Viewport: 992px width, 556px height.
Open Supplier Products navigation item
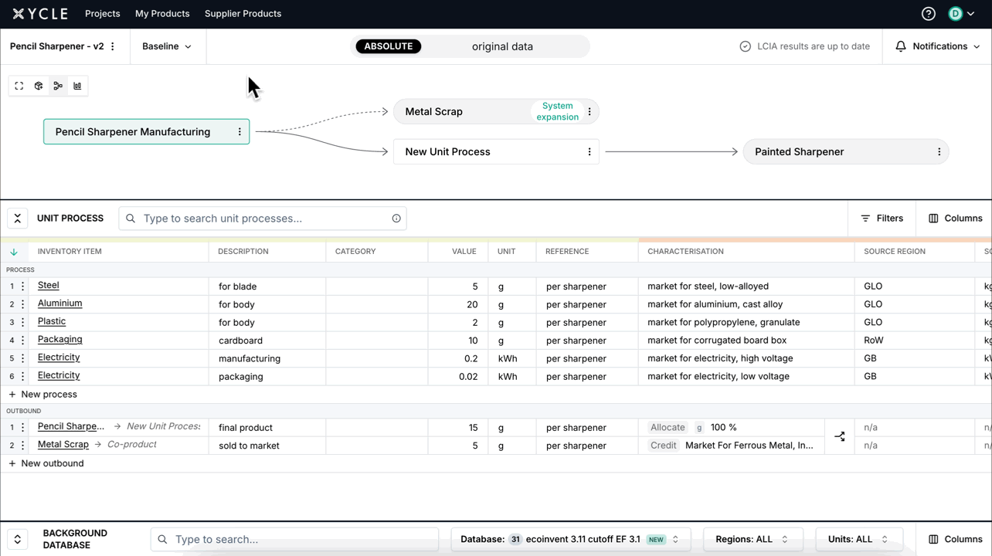click(x=243, y=14)
